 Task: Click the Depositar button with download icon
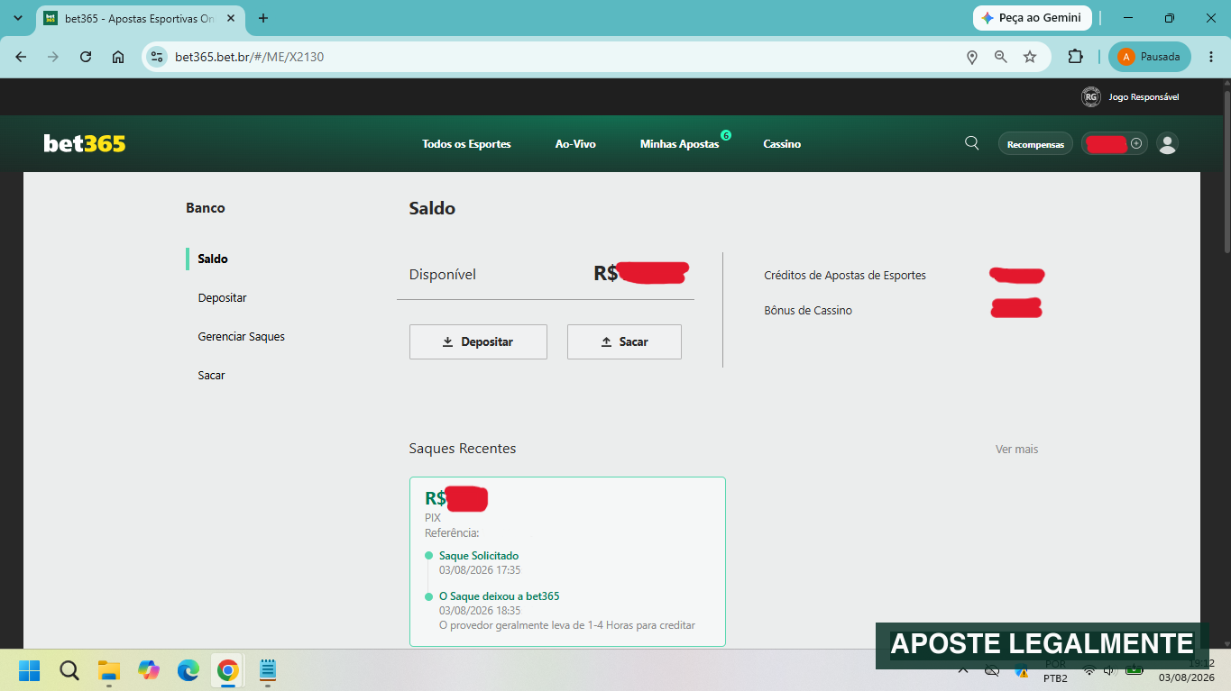click(478, 341)
